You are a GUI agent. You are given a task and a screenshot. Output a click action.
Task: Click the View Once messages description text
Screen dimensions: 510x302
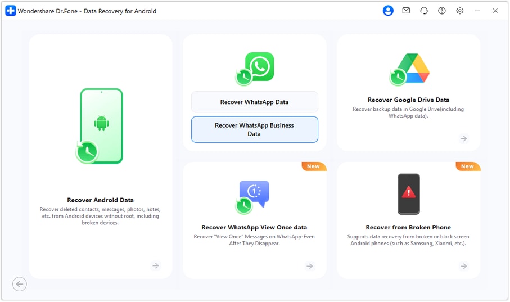[x=254, y=240]
